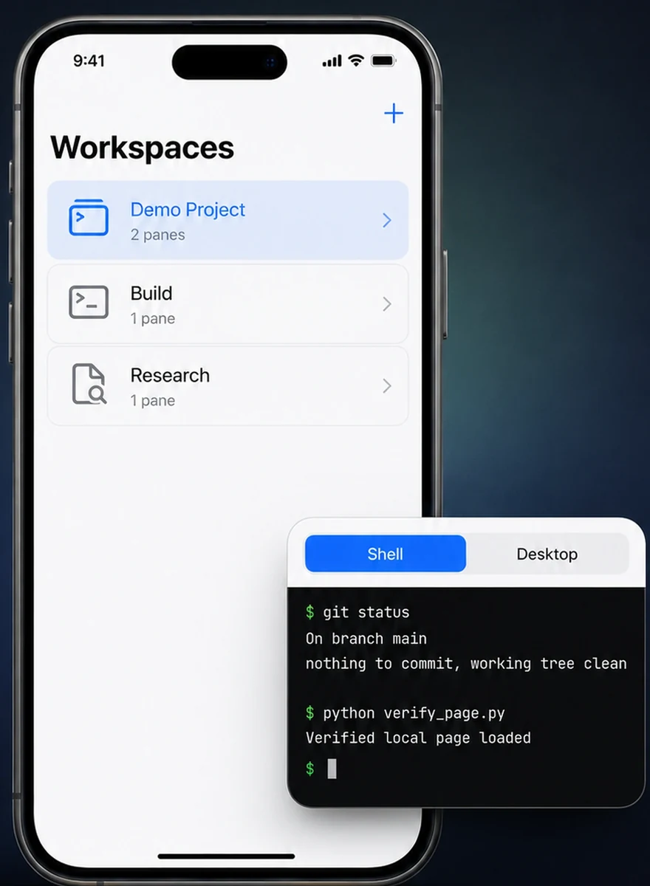Screen dimensions: 650x886
Task: Click the "git status" command line
Action: pyautogui.click(x=357, y=612)
